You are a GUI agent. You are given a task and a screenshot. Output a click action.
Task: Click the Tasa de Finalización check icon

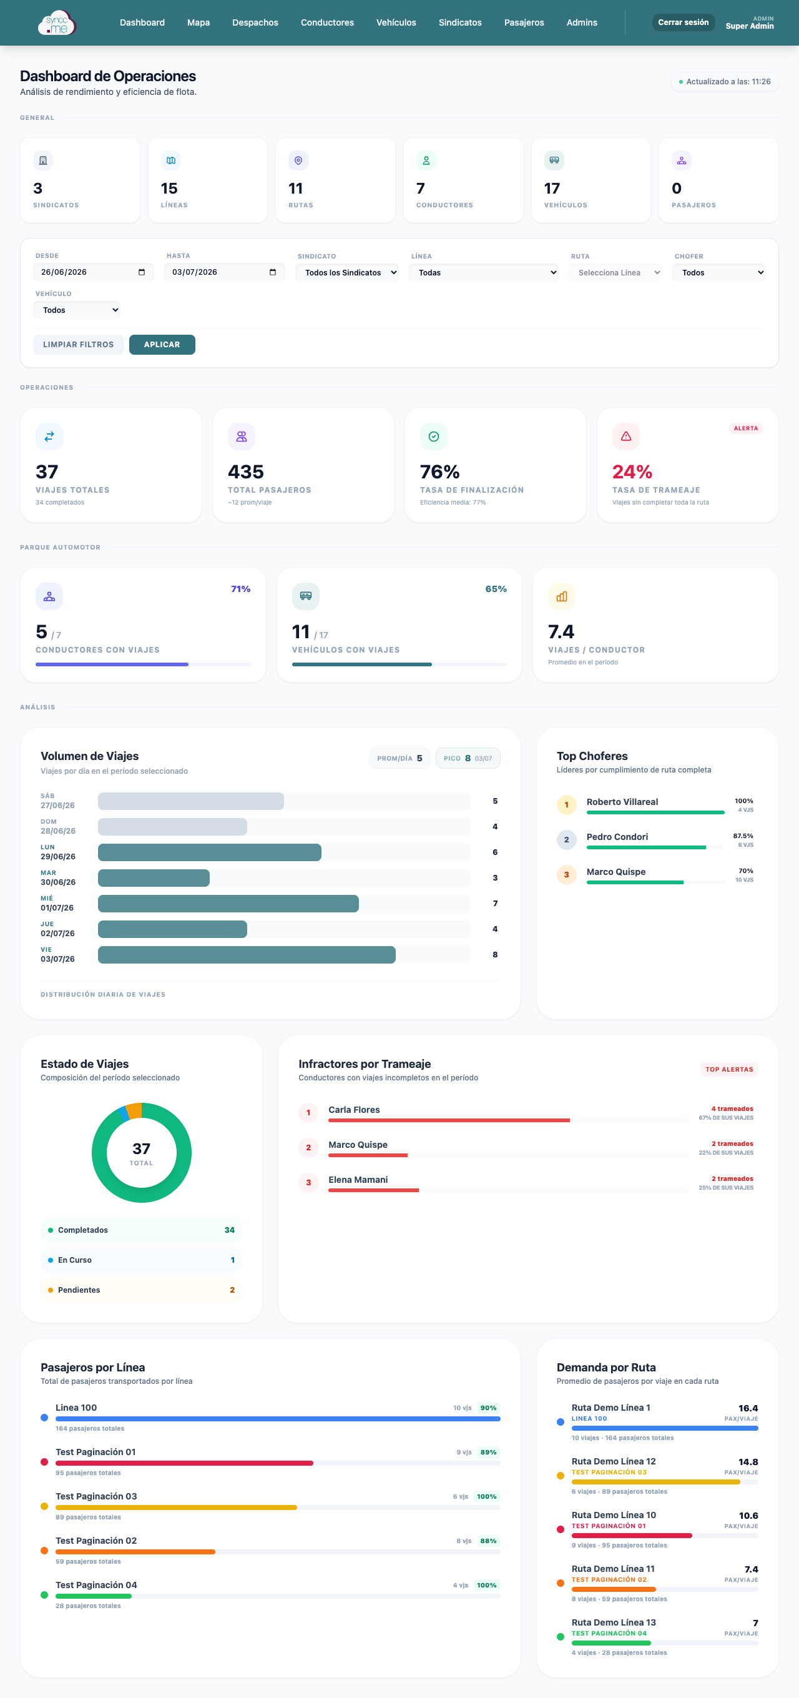(x=434, y=437)
